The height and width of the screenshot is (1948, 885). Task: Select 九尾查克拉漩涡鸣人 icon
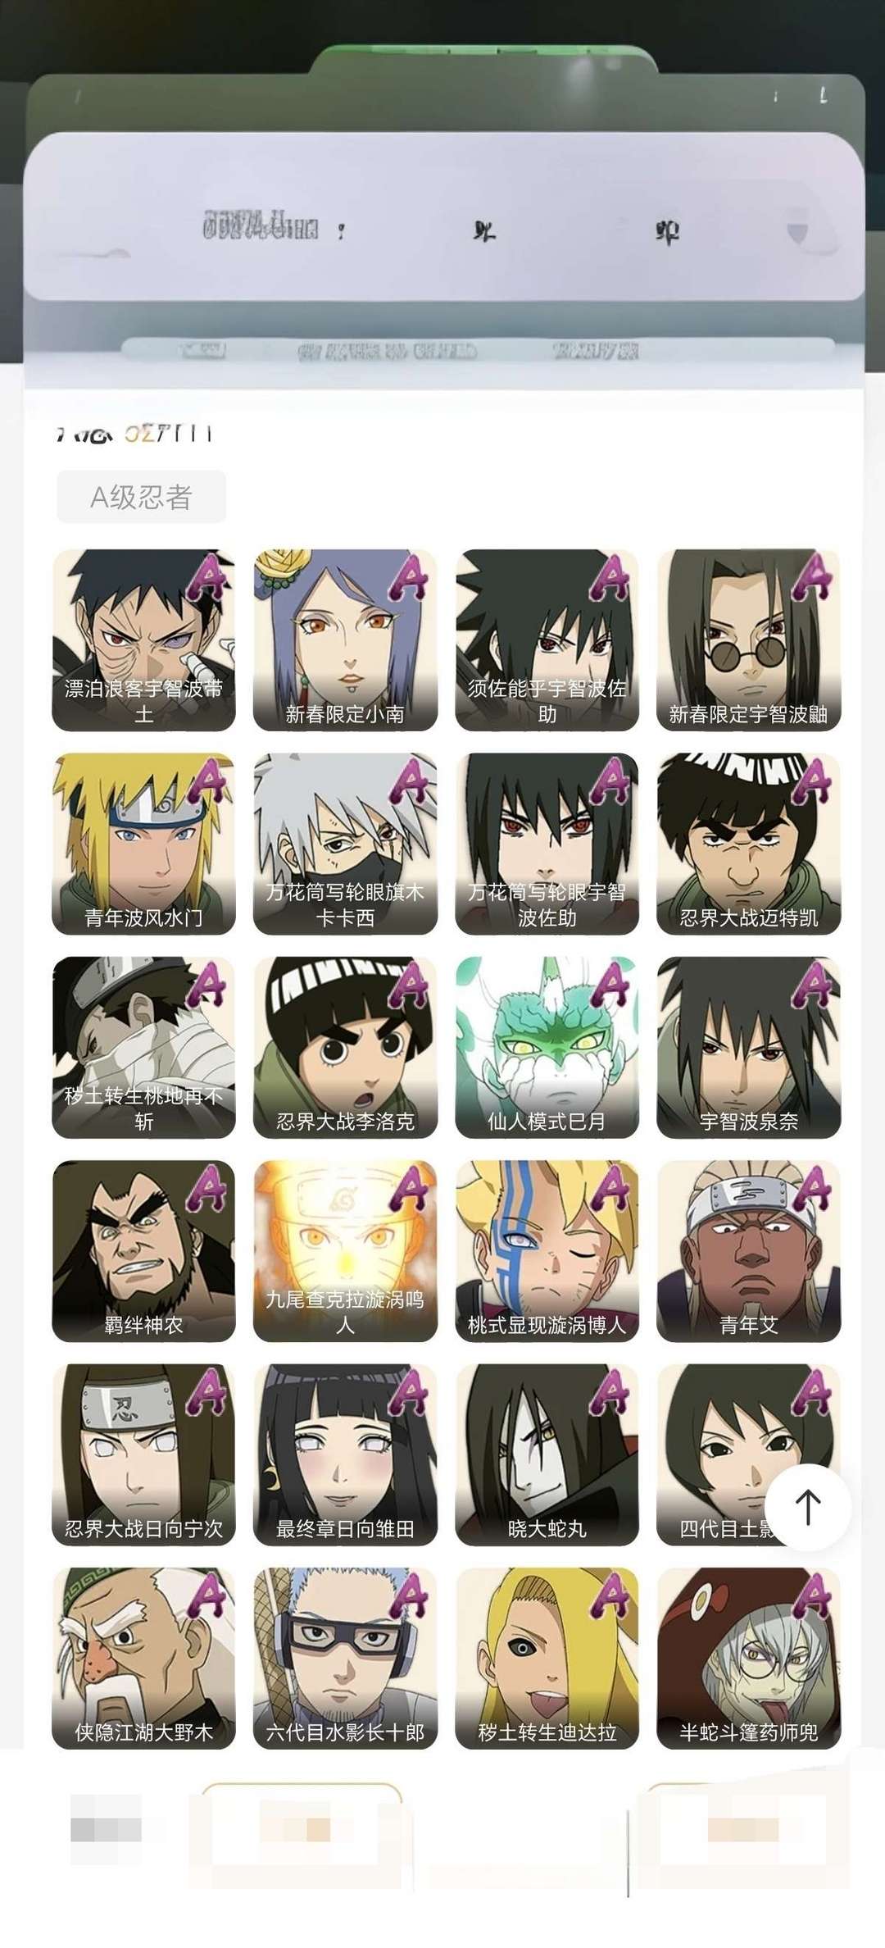(345, 1250)
